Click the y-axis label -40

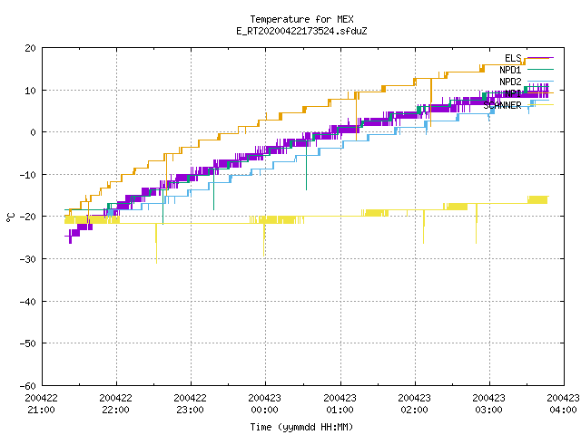[x=28, y=302]
